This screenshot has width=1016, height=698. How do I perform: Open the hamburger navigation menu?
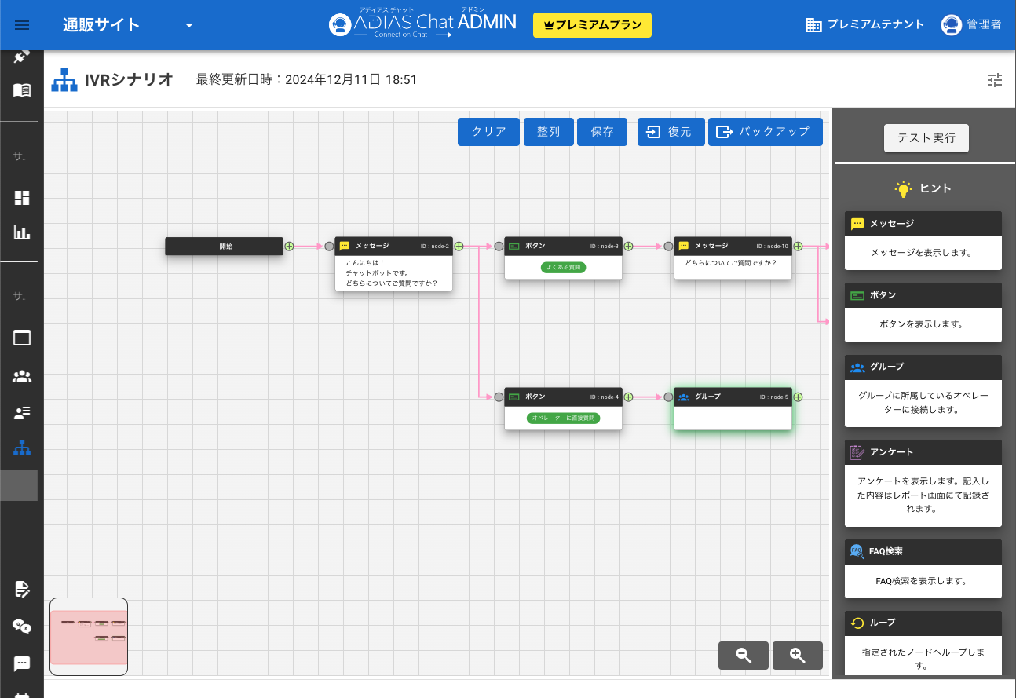[x=22, y=25]
